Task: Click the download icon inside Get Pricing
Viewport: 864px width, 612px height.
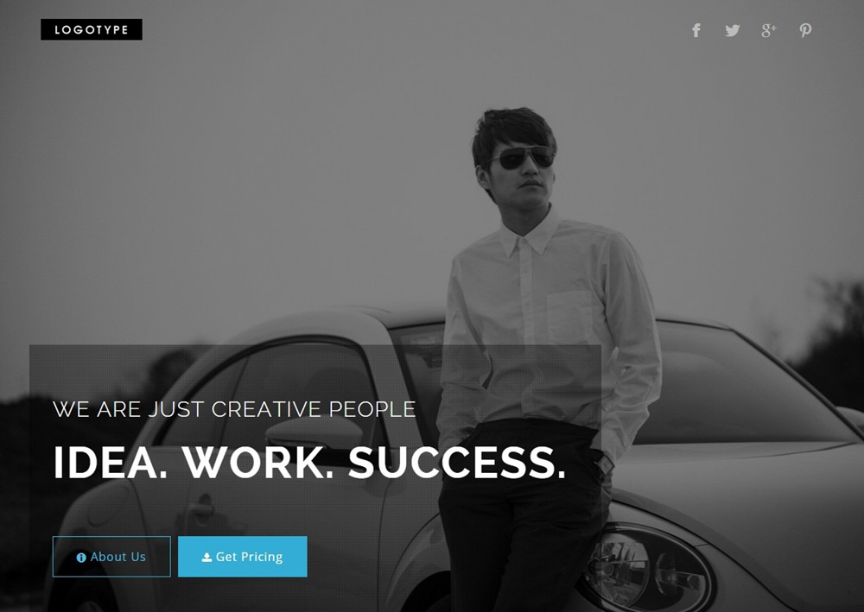Action: 206,558
